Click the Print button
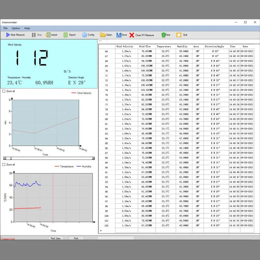 coord(76,238)
